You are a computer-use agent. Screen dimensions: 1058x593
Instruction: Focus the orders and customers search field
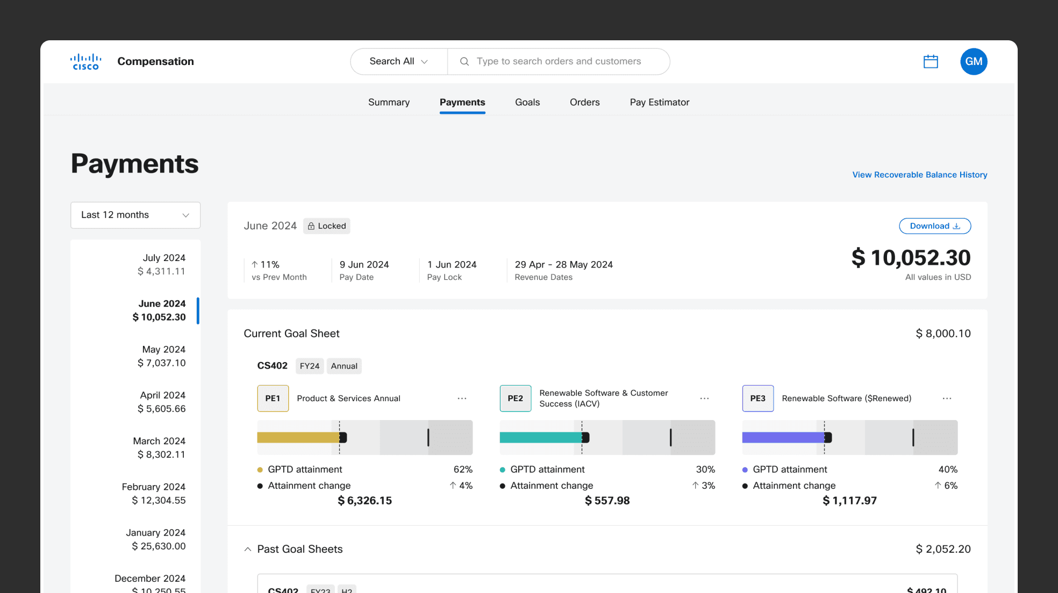559,62
